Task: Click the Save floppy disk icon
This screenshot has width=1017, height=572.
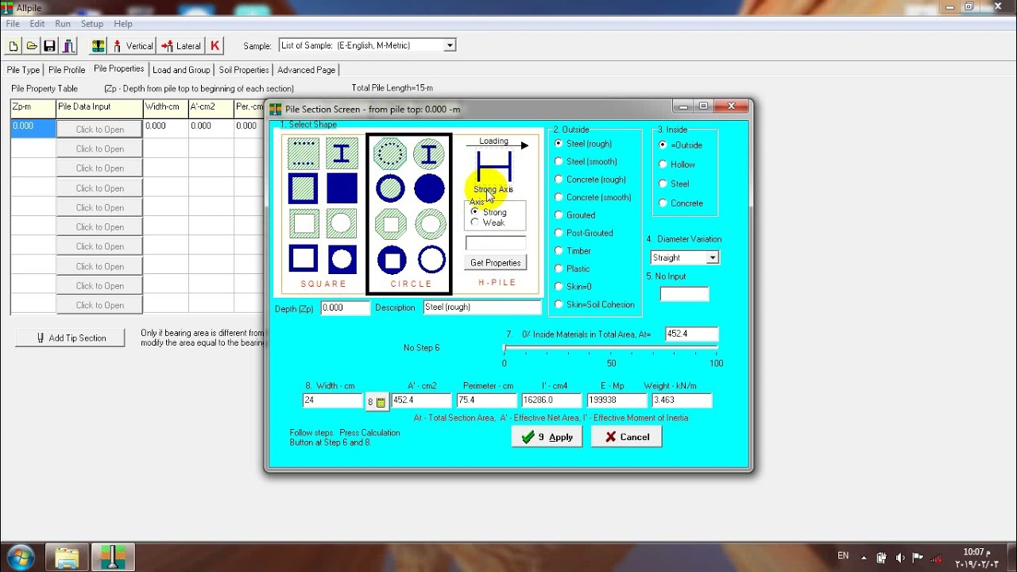Action: click(50, 46)
